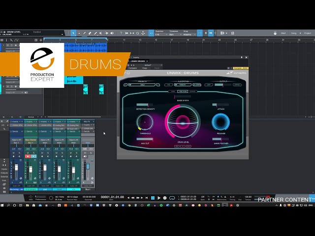Screen dimensions: 315x236
Task: Click the Q quantize icon in toolbar
Action: [138, 33]
